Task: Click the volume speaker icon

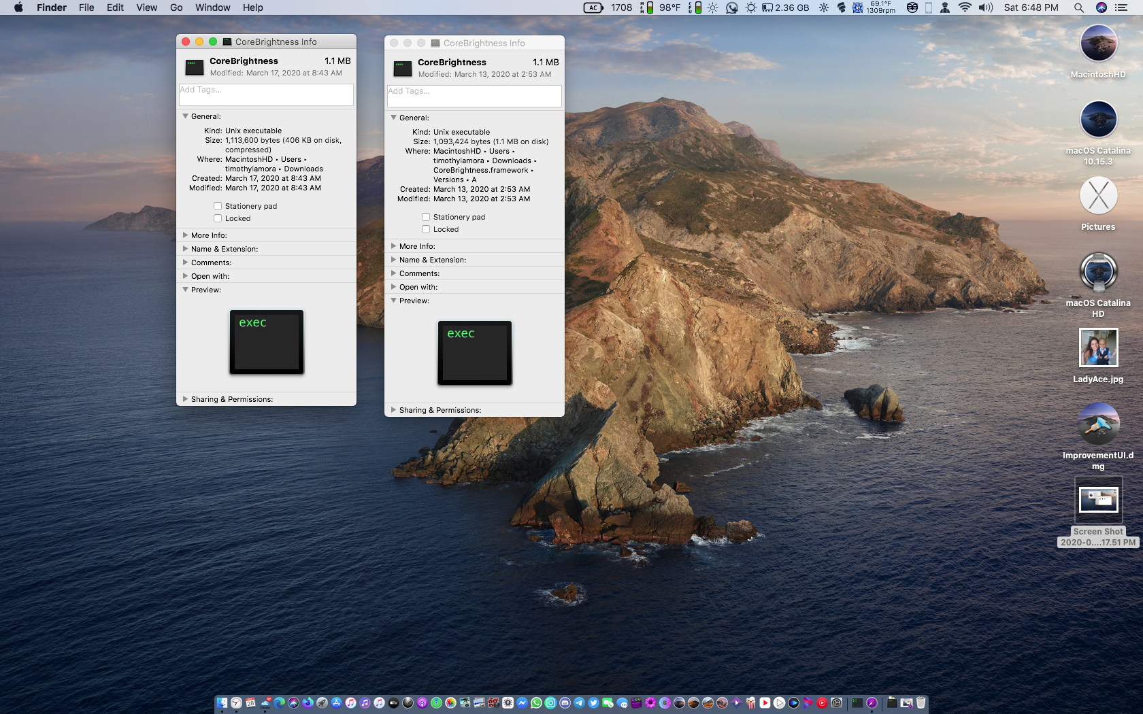Action: coord(985,7)
